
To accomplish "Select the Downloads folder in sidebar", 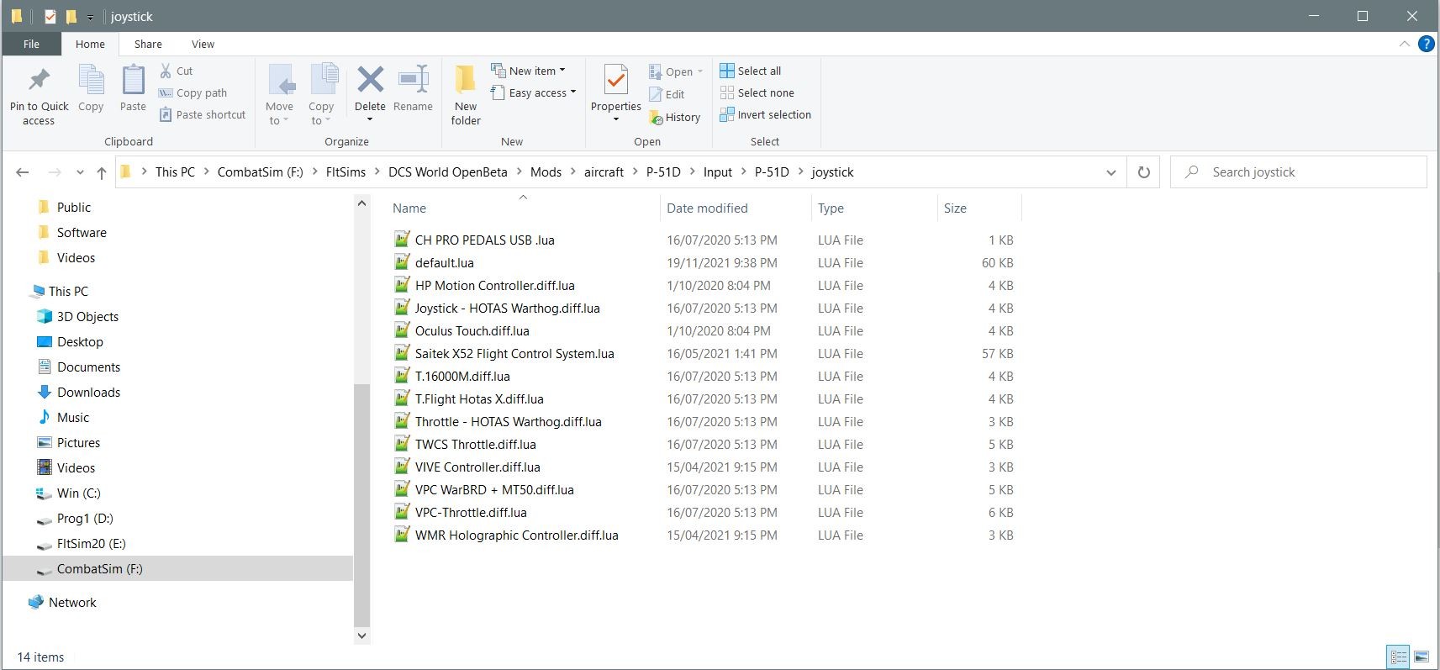I will click(88, 393).
